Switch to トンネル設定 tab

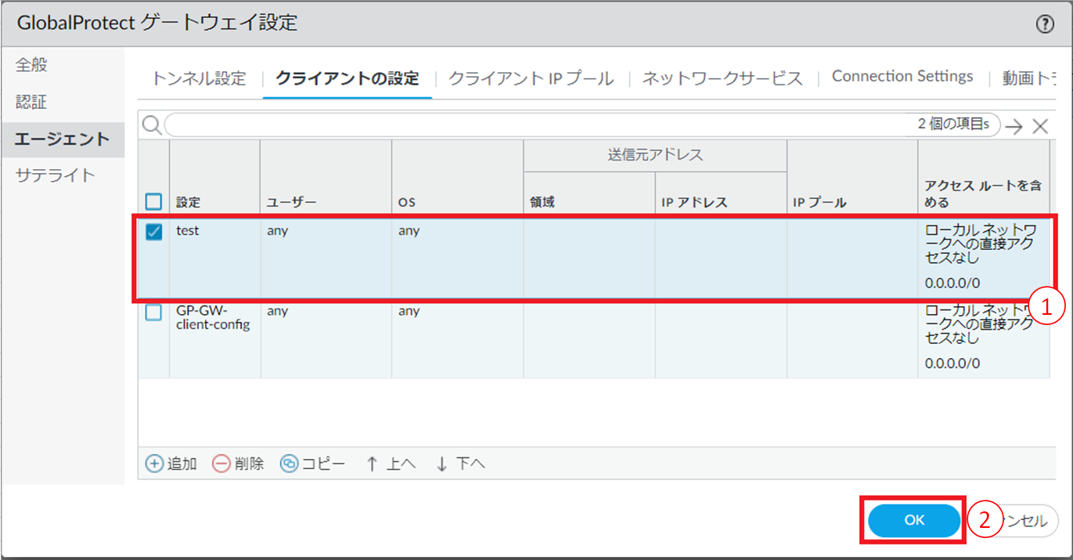pos(199,78)
